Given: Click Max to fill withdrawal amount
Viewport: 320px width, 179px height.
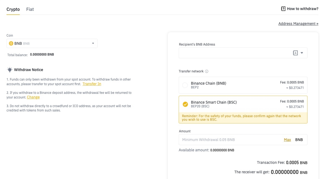Looking at the screenshot, I should pos(287,140).
